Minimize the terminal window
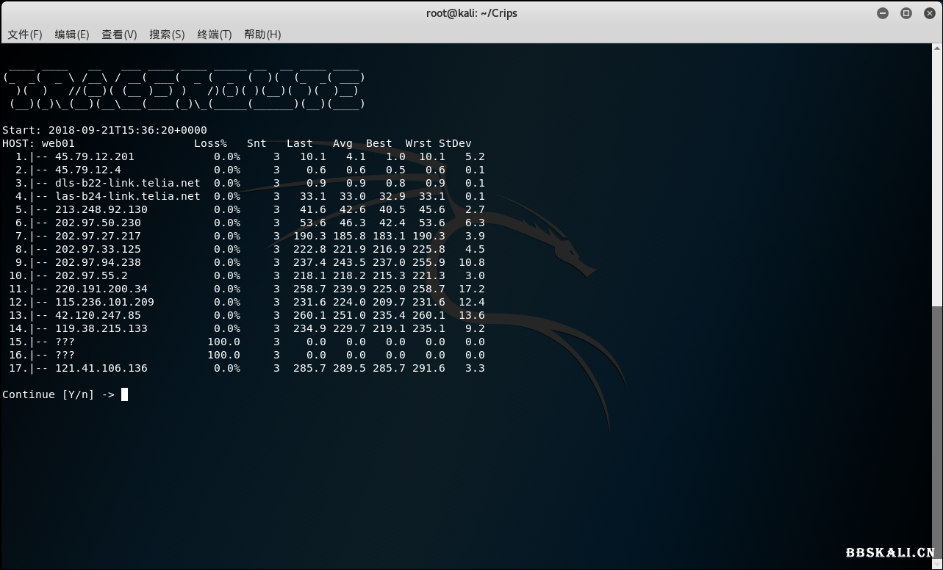943x570 pixels. click(882, 12)
